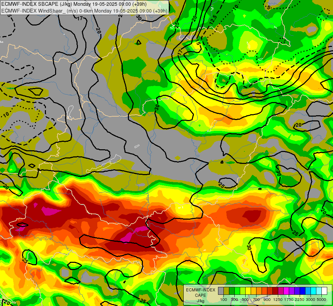Click the gray swatch in the CAPE legend
Viewport: 333px width, 306px height.
(221, 291)
